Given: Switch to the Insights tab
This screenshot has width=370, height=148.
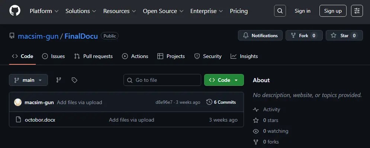Looking at the screenshot, I should click(x=244, y=56).
